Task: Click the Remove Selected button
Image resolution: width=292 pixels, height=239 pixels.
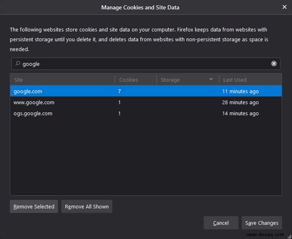Action: (34, 207)
